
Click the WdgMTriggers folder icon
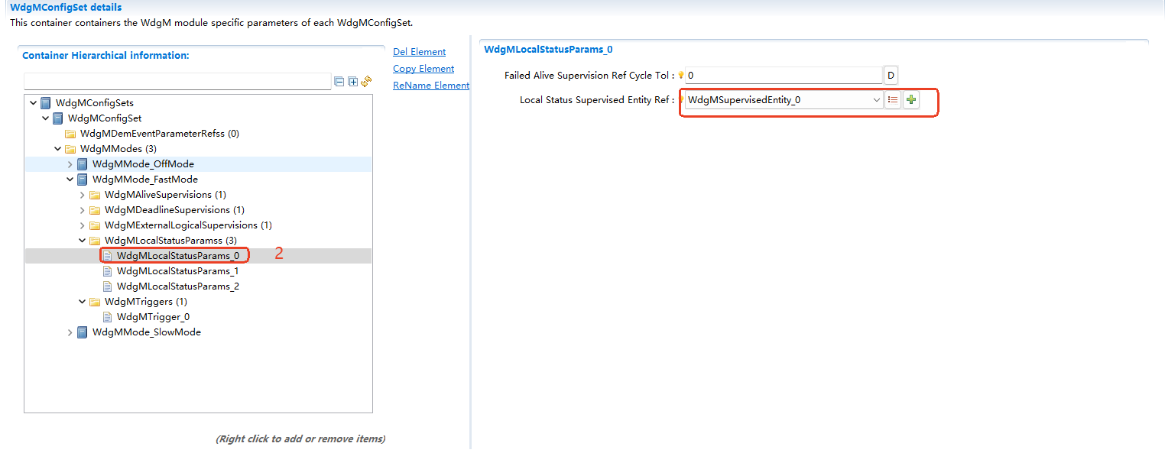point(94,301)
